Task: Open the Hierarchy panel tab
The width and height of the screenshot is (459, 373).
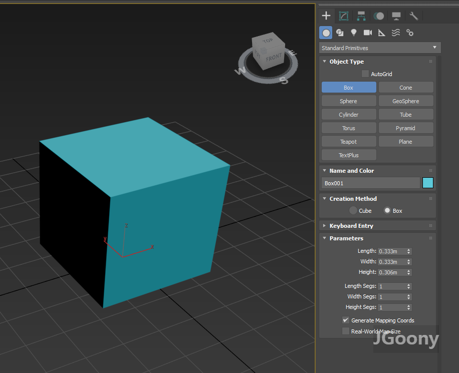Action: (361, 16)
